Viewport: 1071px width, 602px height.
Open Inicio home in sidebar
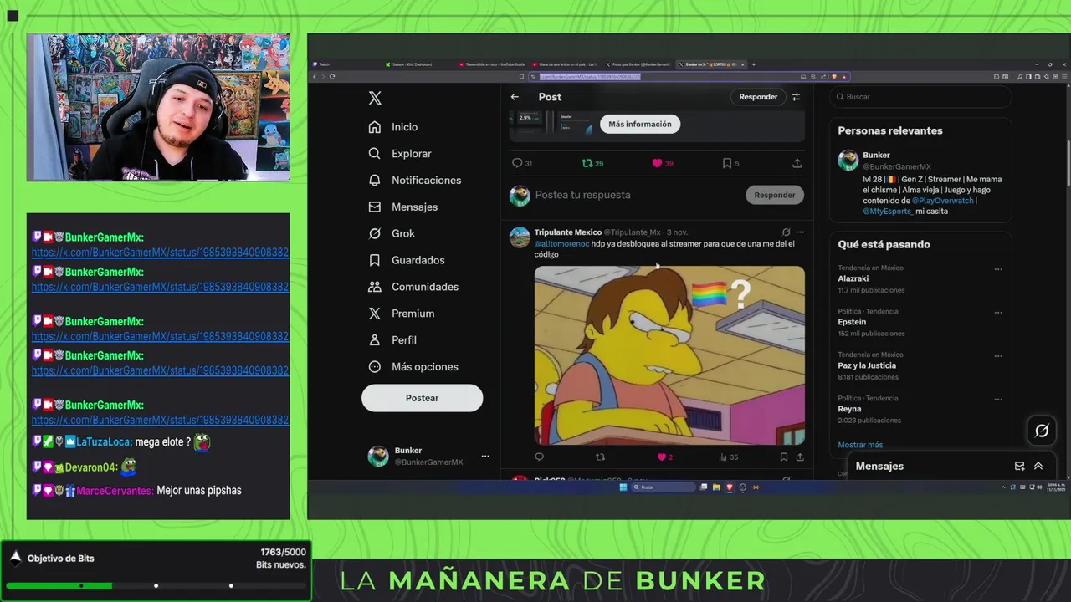[x=393, y=127]
